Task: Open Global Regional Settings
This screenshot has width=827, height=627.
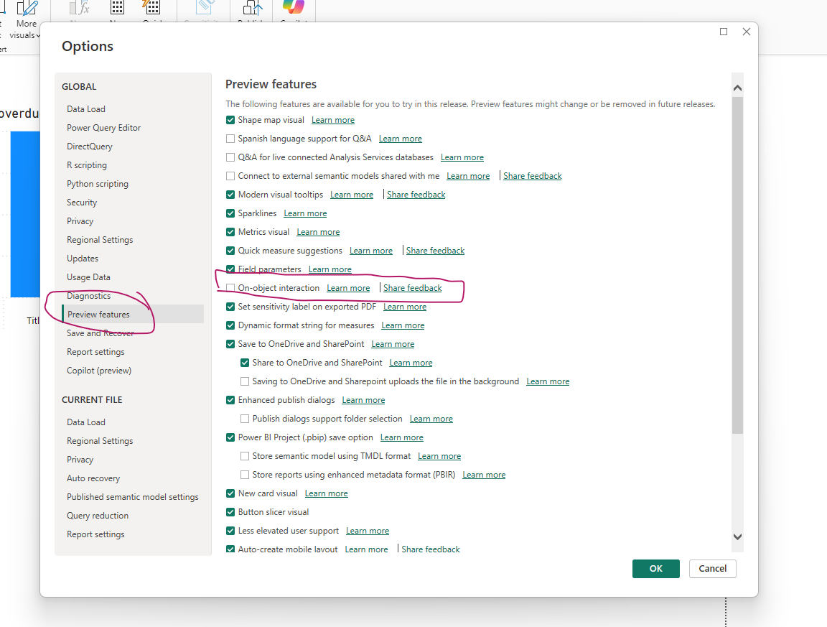Action: pyautogui.click(x=100, y=240)
